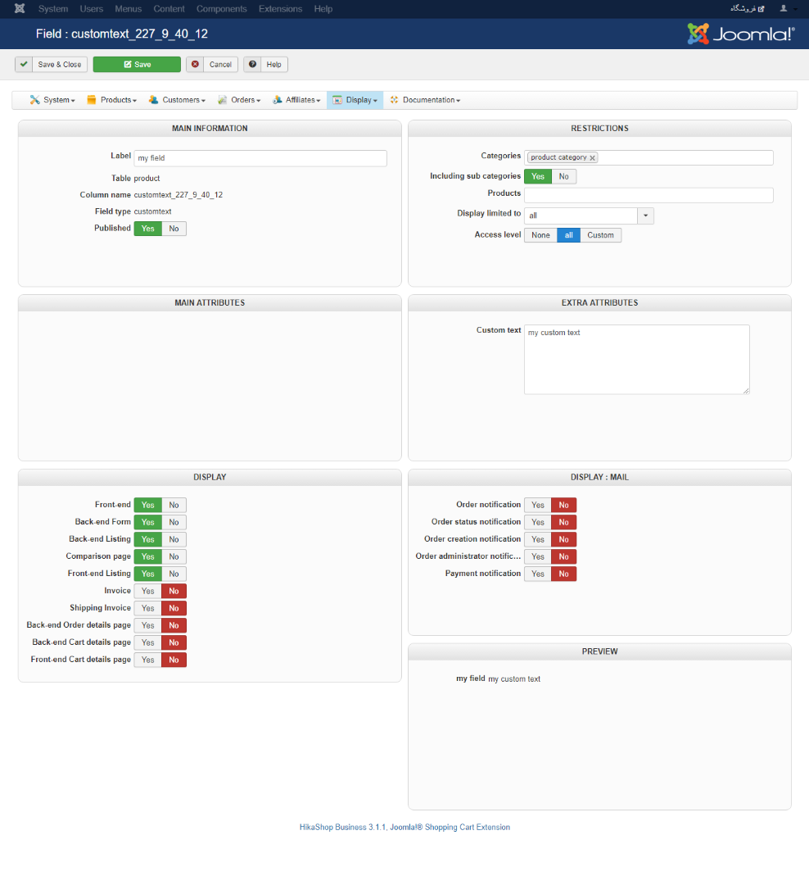Click the Joomla! logo in header
This screenshot has height=885, width=809.
tap(741, 34)
